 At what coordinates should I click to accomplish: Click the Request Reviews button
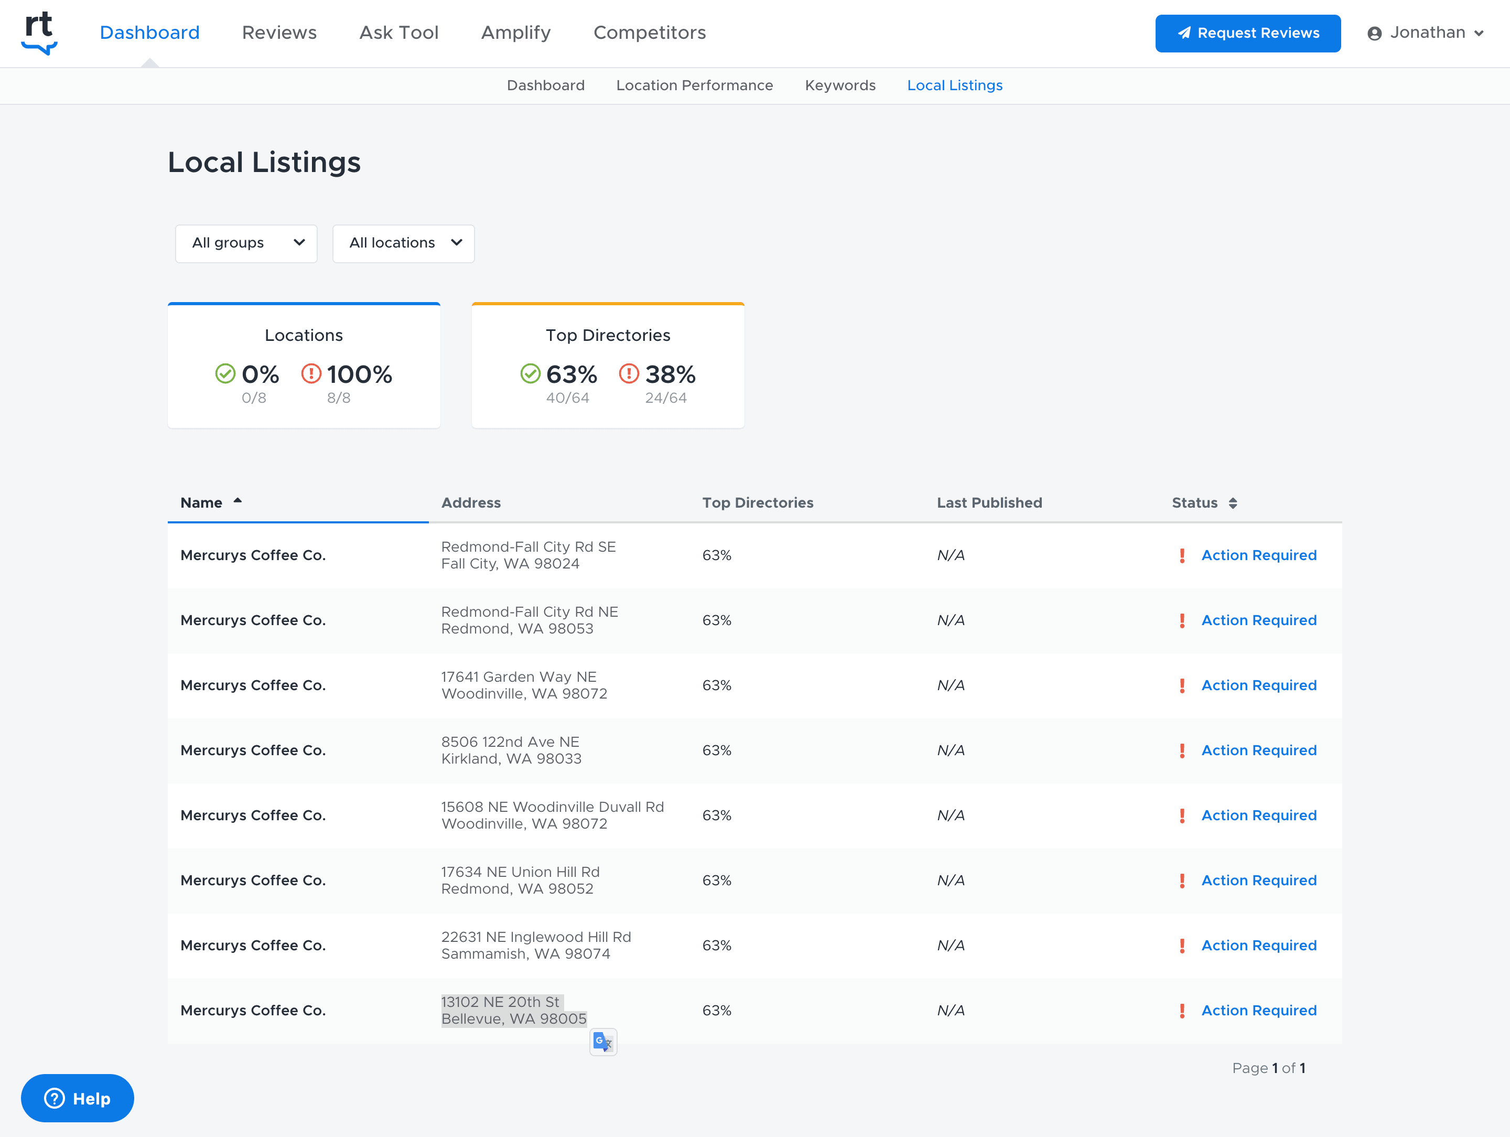pyautogui.click(x=1248, y=33)
